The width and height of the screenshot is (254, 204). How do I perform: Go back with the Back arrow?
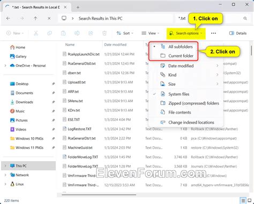point(8,18)
